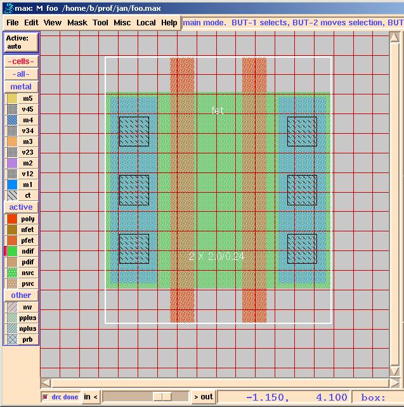Select the pdif layer swatch
The height and width of the screenshot is (407, 404).
(x=12, y=262)
